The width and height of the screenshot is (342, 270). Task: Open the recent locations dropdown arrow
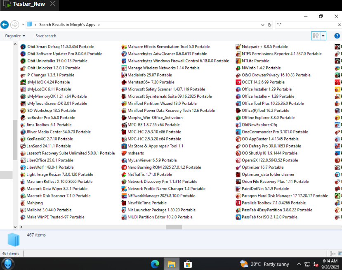point(23,25)
